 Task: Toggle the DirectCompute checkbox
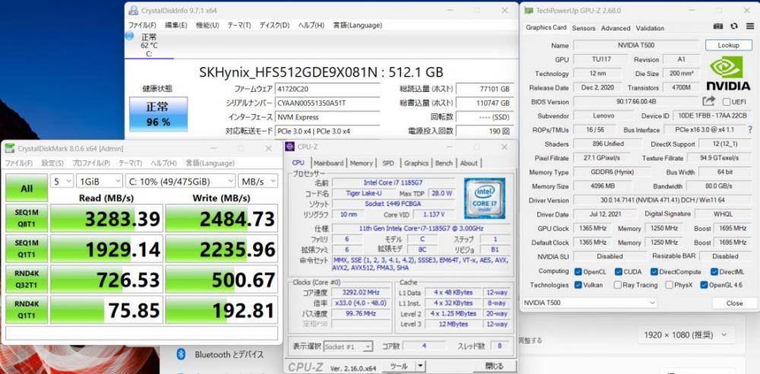pos(654,271)
